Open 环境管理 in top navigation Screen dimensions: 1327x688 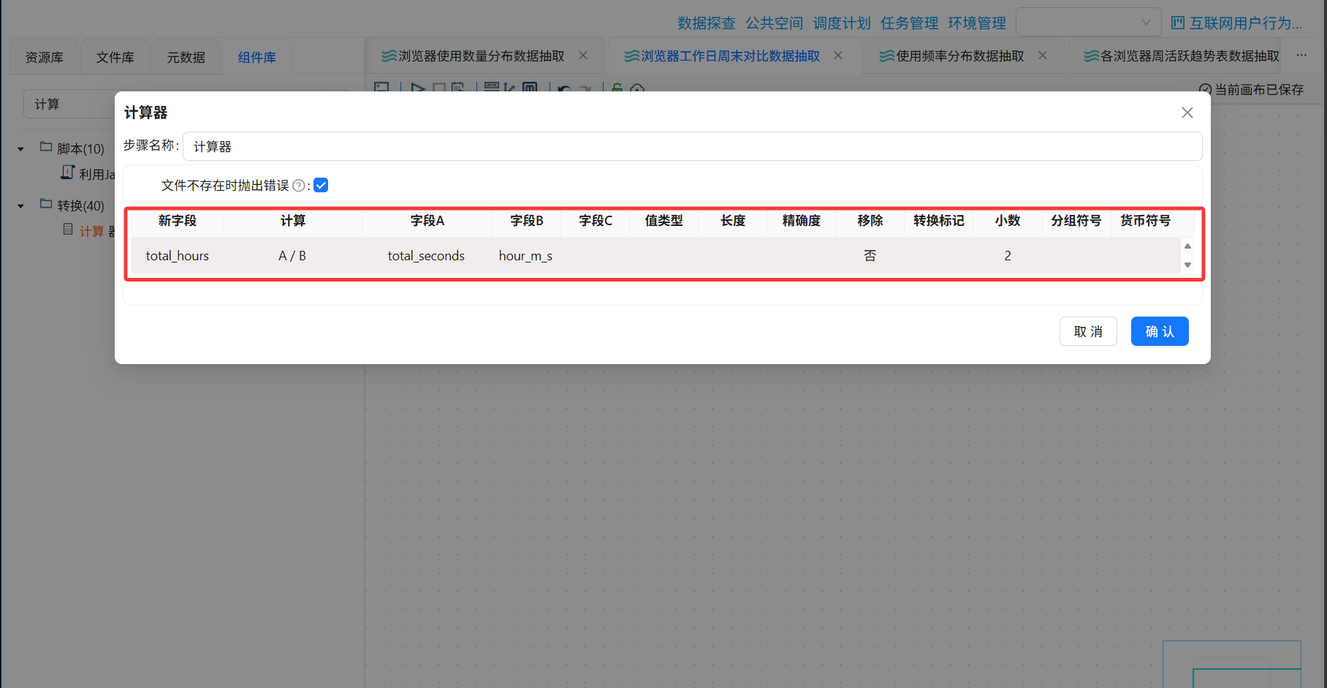coord(977,23)
